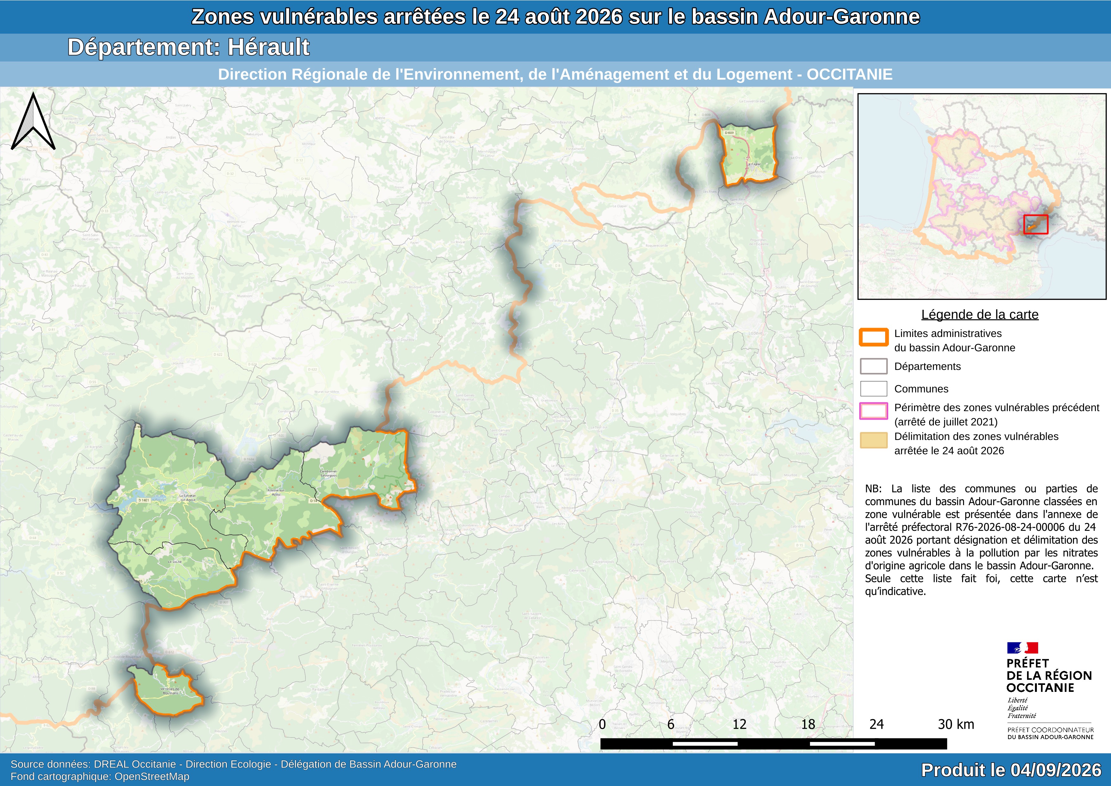Click the pink 2021 perimeter legend symbol

coord(873,411)
